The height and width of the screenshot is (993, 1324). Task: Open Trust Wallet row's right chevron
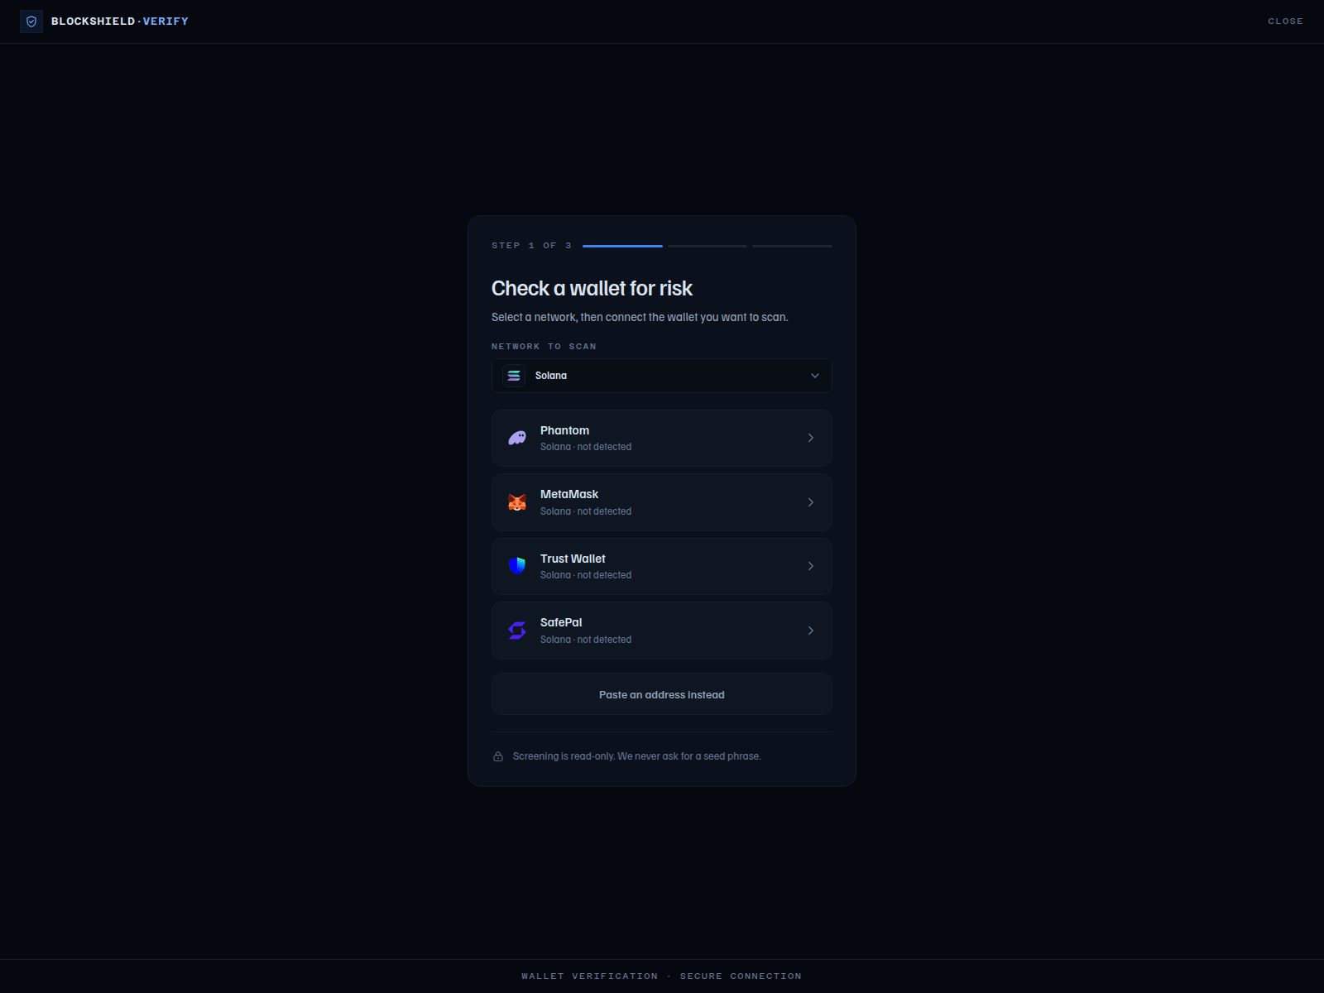point(811,566)
